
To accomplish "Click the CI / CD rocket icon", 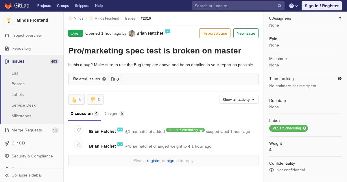I will pos(7,143).
